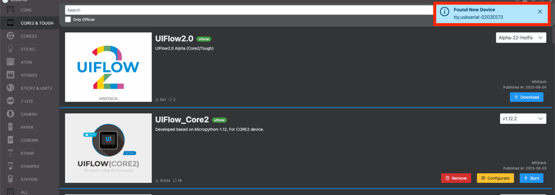Click the 19 comments count on UIFlow_Core2
The image size is (555, 195).
pyautogui.click(x=178, y=180)
